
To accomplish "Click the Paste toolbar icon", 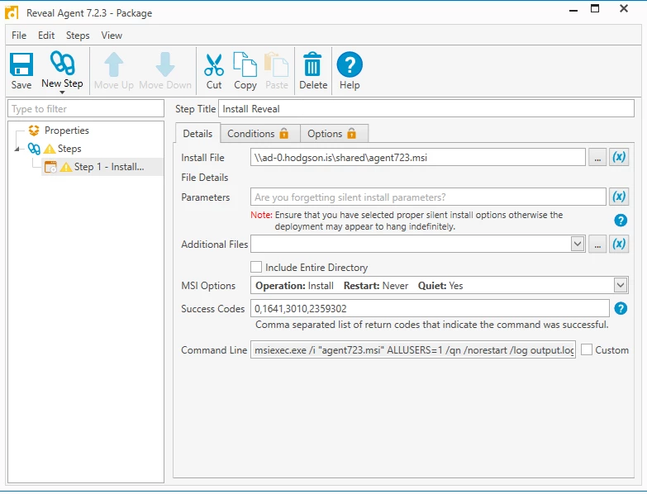I will 277,71.
